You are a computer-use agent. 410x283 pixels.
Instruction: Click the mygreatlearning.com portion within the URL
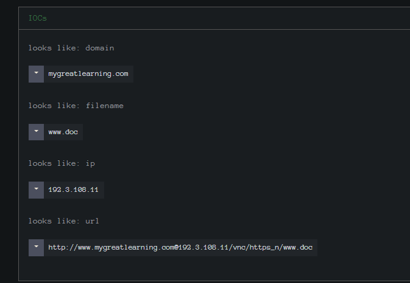click(x=135, y=248)
